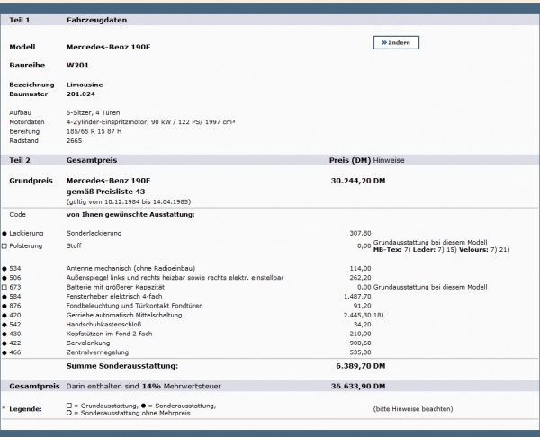Click the Aufbau text 5-Sitzer, 4 Türen
This screenshot has height=437, width=540.
(x=93, y=112)
